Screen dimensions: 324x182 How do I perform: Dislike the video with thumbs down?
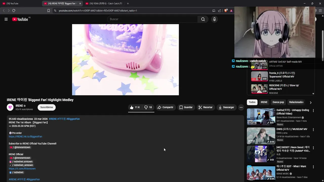click(148, 107)
